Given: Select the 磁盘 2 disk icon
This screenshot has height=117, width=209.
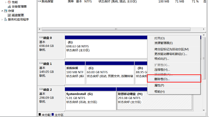Looking at the screenshot, I should point(41,90).
